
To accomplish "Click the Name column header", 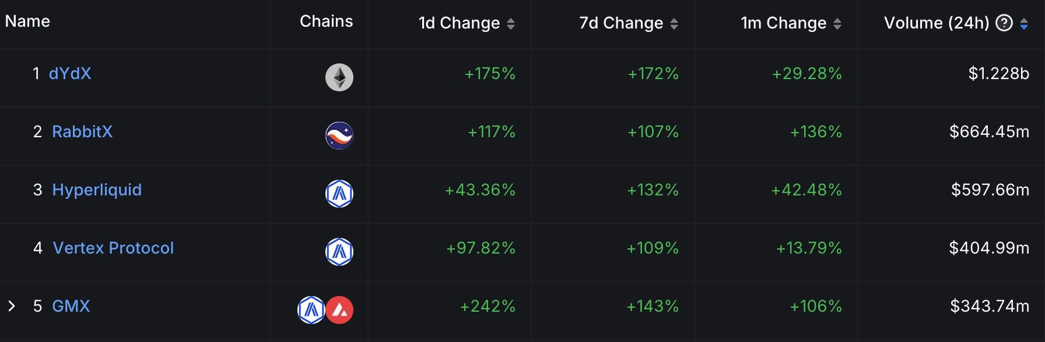I will pos(27,22).
